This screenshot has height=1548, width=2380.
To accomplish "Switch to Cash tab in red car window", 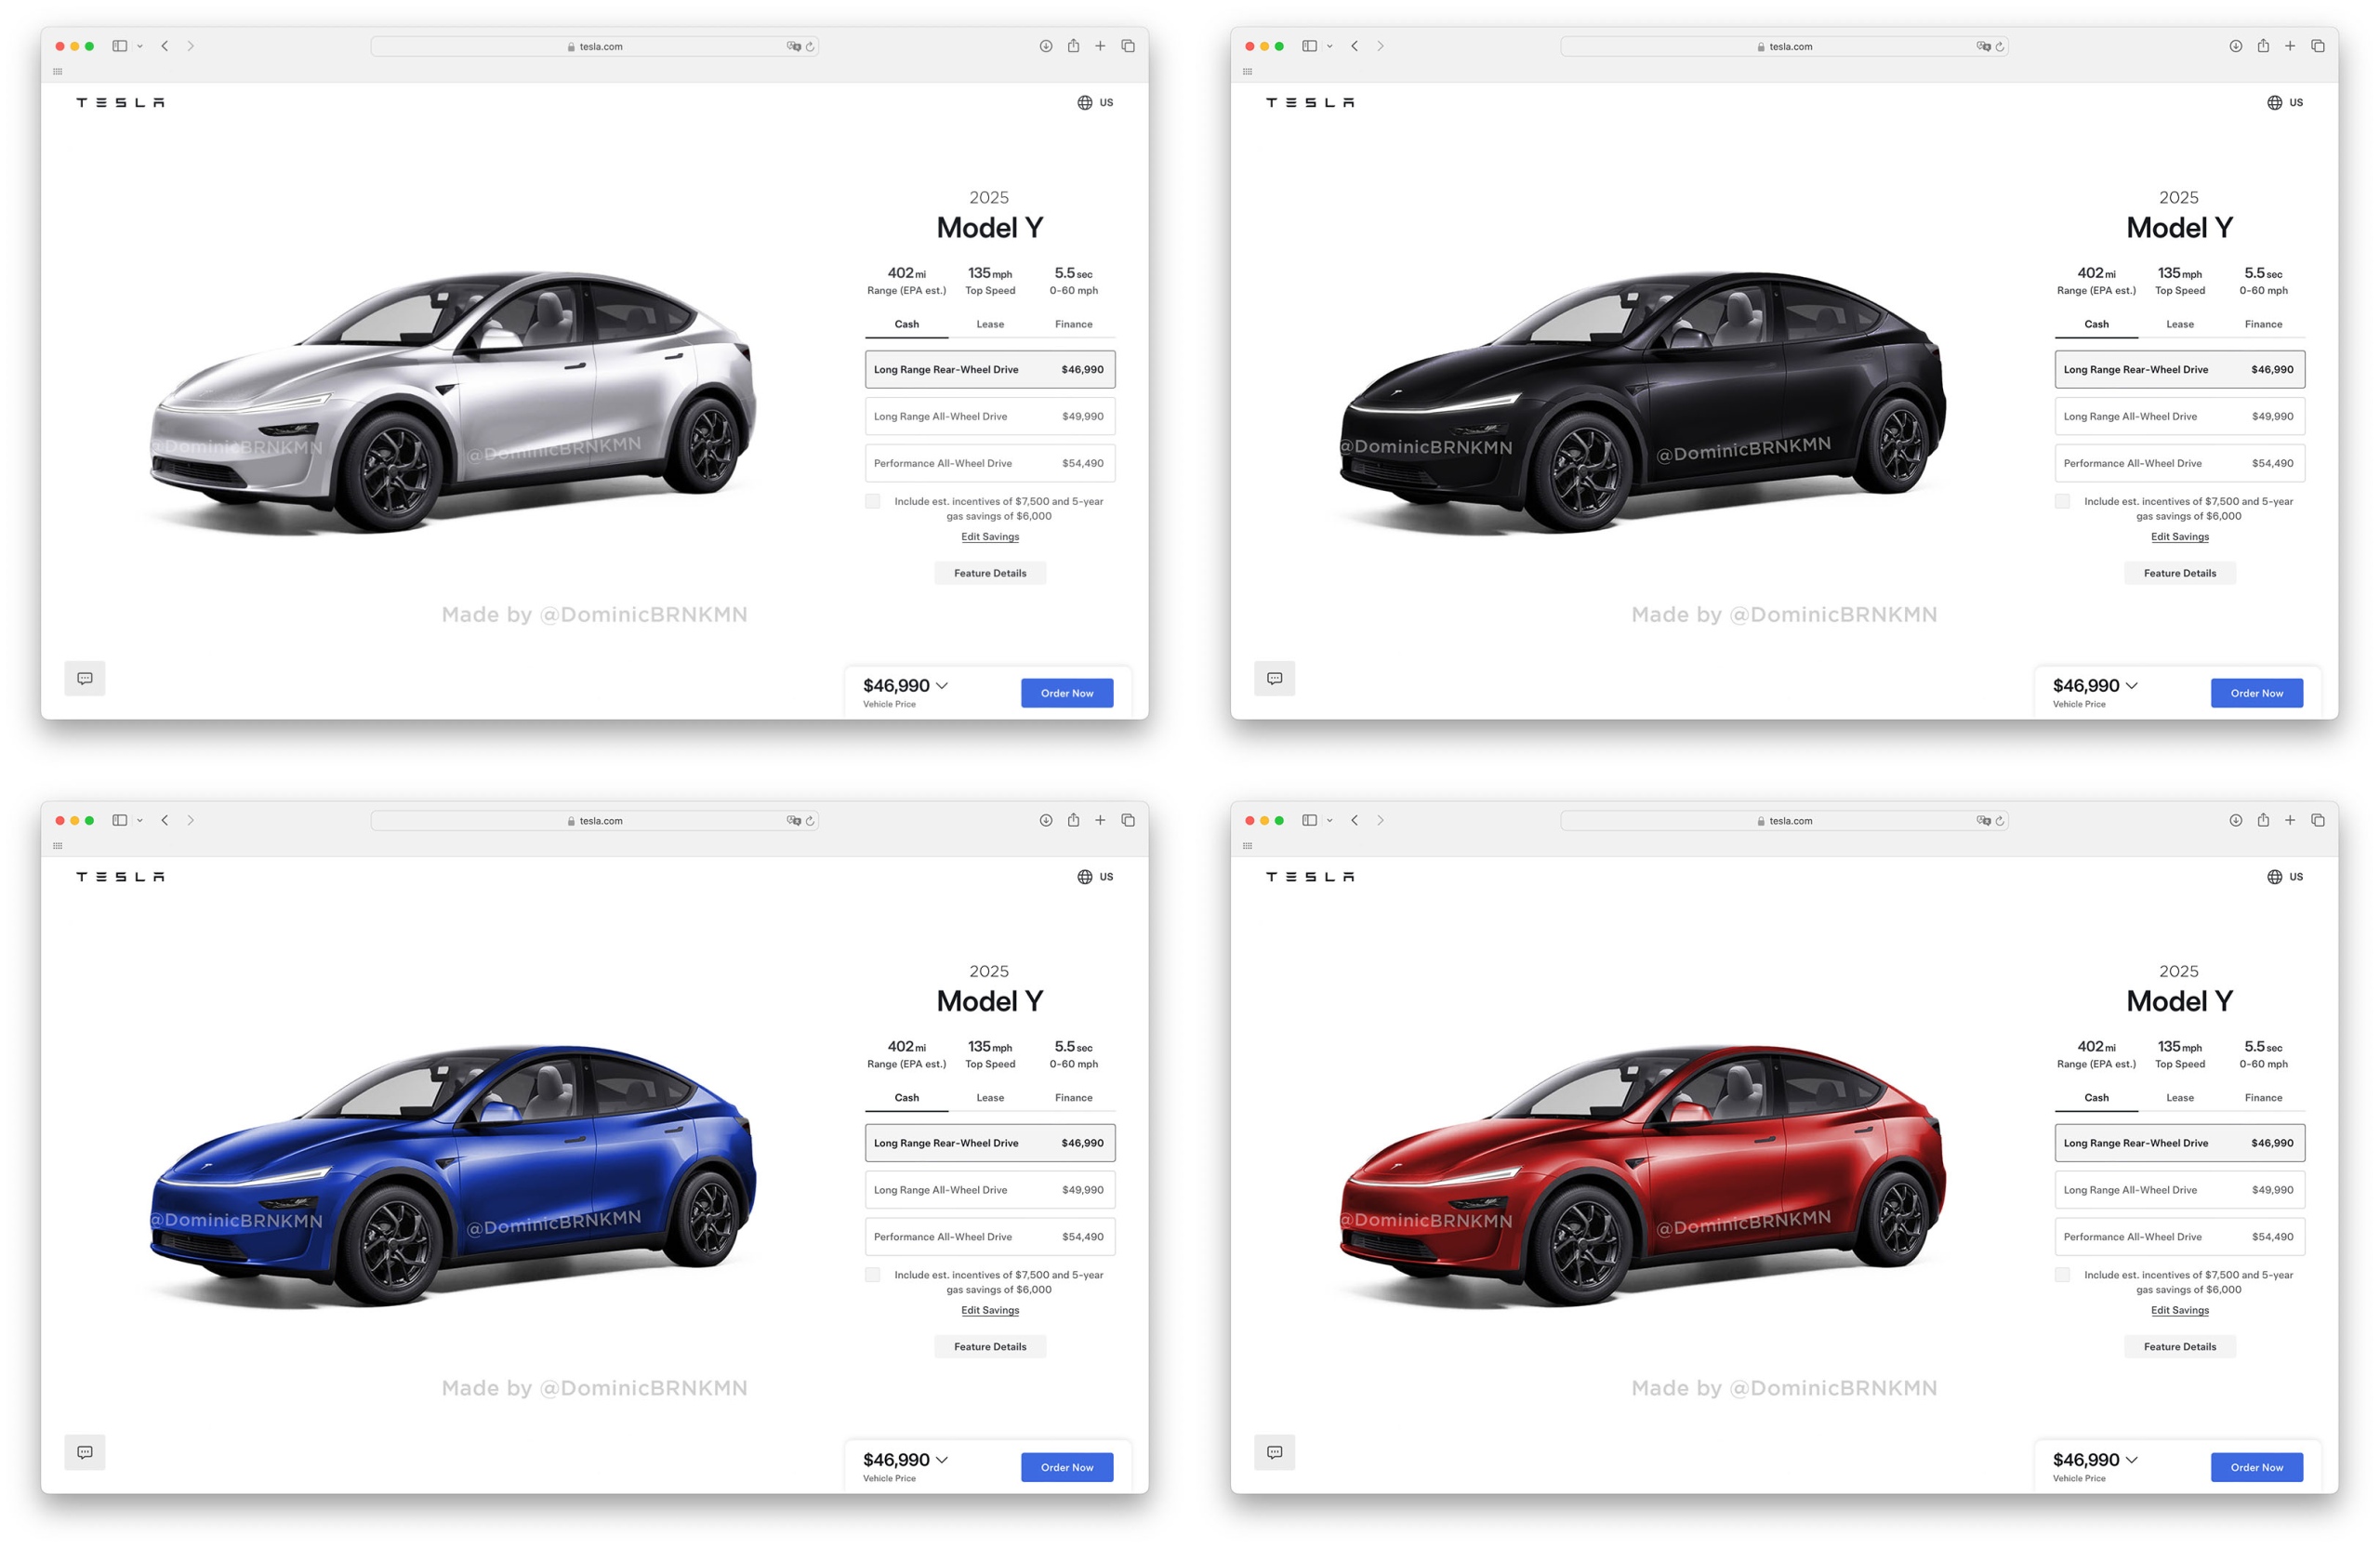I will [x=2097, y=1098].
